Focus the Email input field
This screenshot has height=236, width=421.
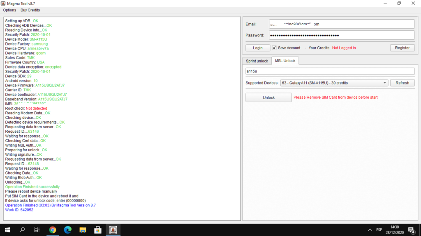tap(342, 24)
